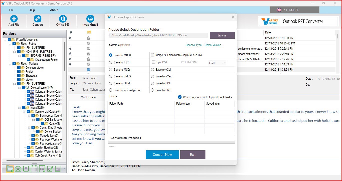Uncheck the Common Views folder checkbox
The width and height of the screenshot is (342, 181).
(x=19, y=68)
